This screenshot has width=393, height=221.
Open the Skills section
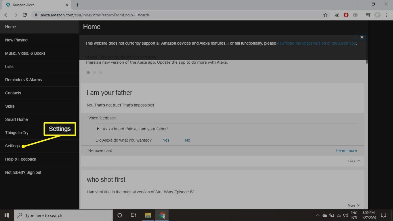coord(39,106)
